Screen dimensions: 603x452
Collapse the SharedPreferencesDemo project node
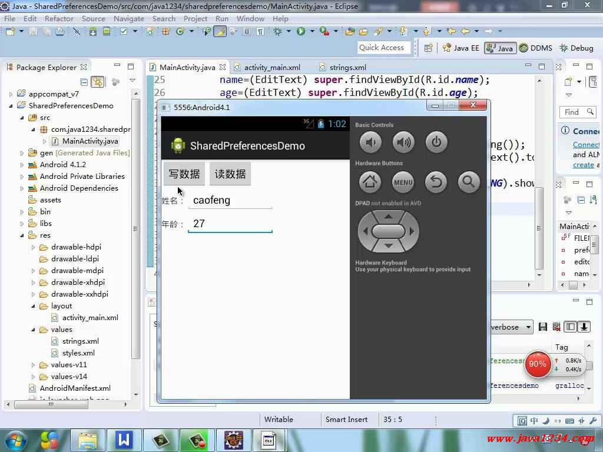tap(11, 106)
